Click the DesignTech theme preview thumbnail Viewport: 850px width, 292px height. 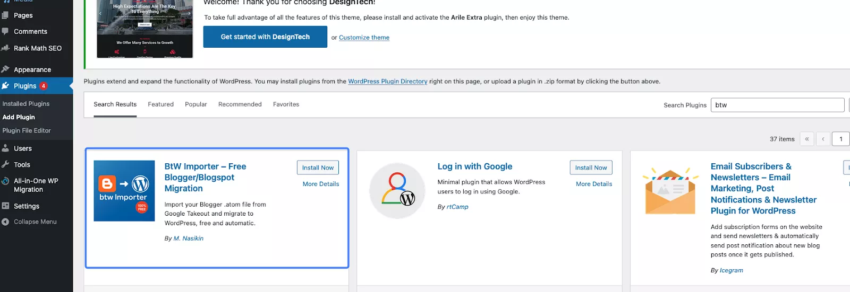click(x=144, y=28)
